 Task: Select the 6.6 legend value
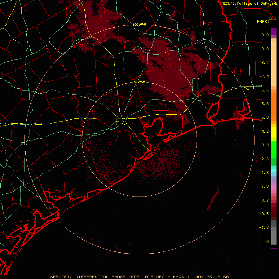pyautogui.click(x=265, y=90)
